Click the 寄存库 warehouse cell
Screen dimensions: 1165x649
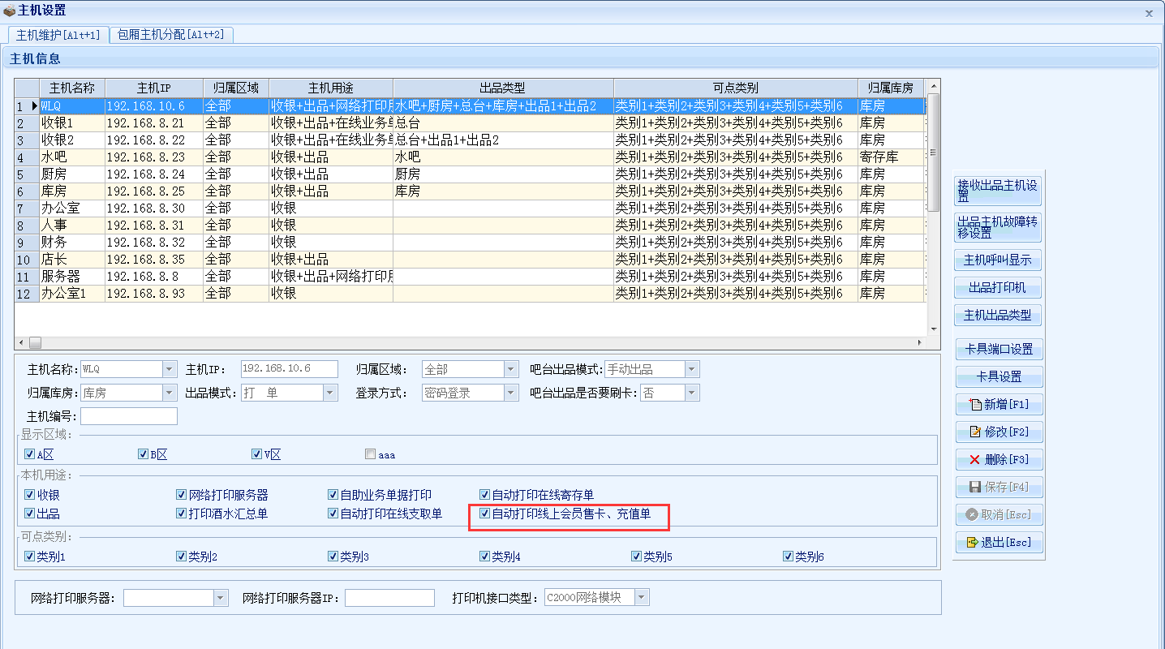coord(890,157)
